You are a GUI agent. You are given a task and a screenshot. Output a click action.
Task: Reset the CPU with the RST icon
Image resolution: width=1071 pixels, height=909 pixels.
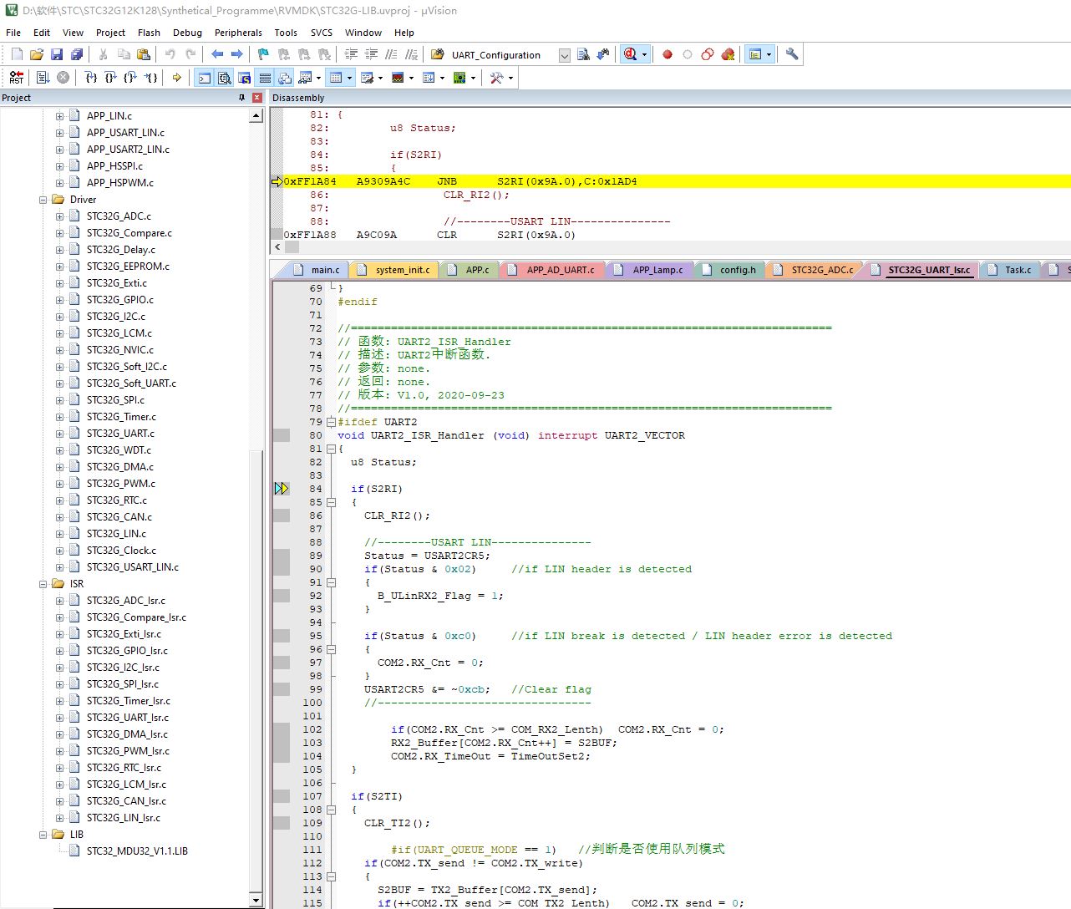[x=17, y=78]
